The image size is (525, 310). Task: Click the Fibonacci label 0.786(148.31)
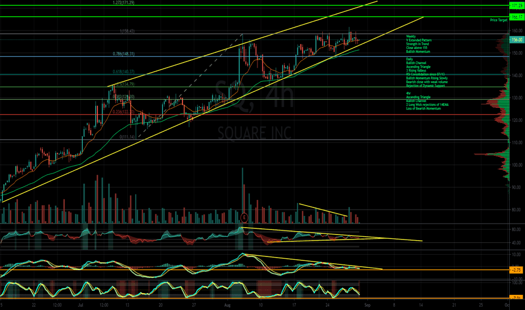pyautogui.click(x=123, y=54)
